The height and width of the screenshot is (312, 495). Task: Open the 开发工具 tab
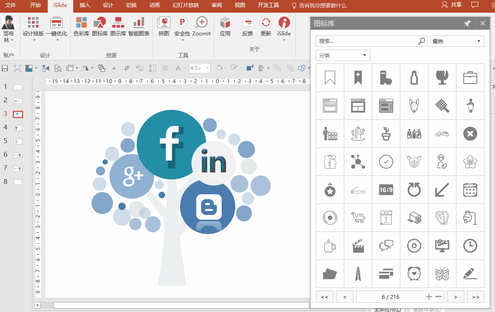pyautogui.click(x=269, y=5)
